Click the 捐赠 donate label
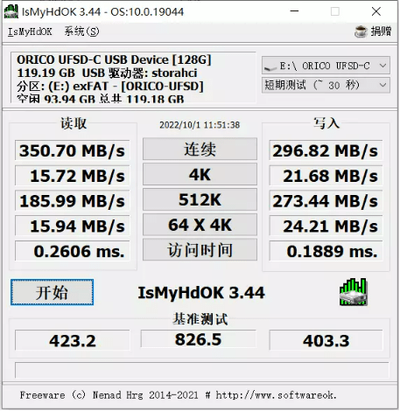Image resolution: width=400 pixels, height=411 pixels. coord(381,31)
